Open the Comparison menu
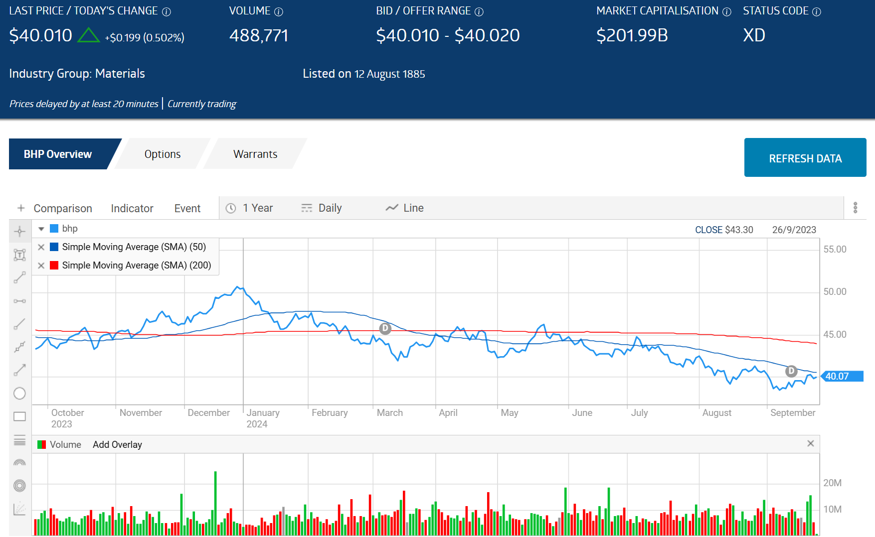875x537 pixels. pos(63,209)
